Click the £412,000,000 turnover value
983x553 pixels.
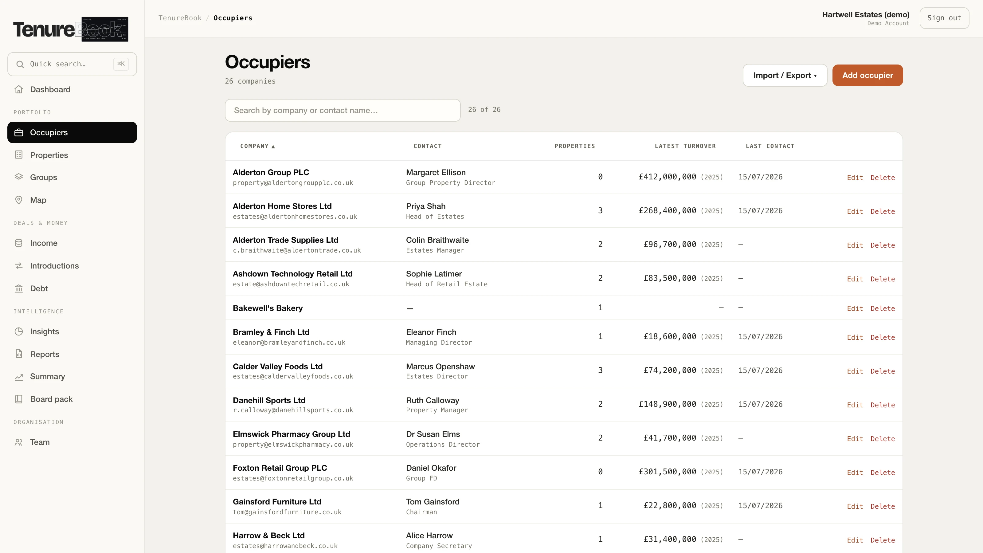coord(668,177)
